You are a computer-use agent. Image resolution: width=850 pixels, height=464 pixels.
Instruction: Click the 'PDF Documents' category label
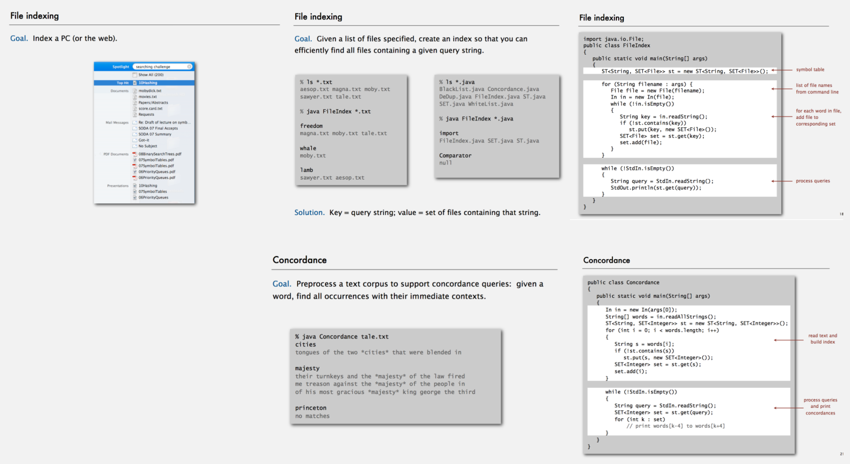click(x=116, y=154)
